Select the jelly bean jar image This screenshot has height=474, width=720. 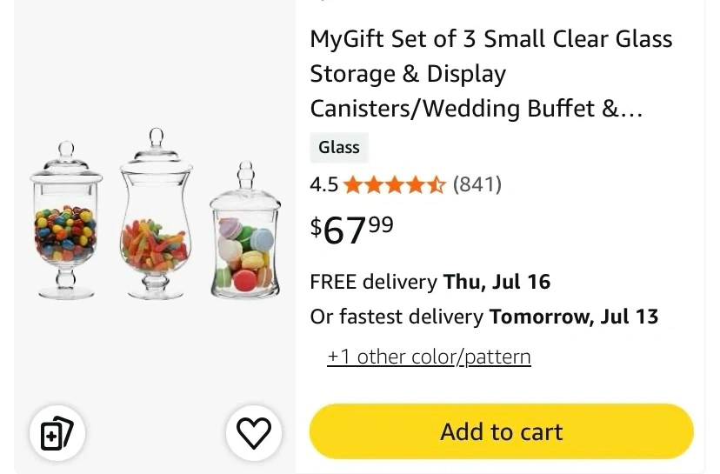pyautogui.click(x=66, y=220)
